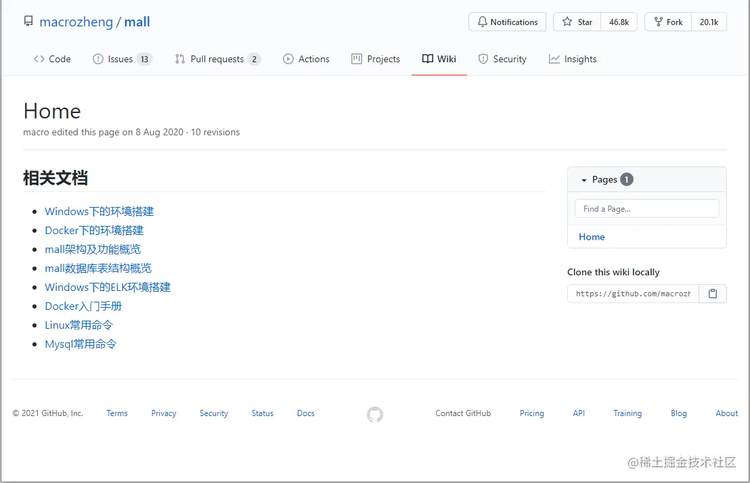Viewport: 750px width, 483px height.
Task: Open the 10 revisions history link
Action: tap(215, 132)
